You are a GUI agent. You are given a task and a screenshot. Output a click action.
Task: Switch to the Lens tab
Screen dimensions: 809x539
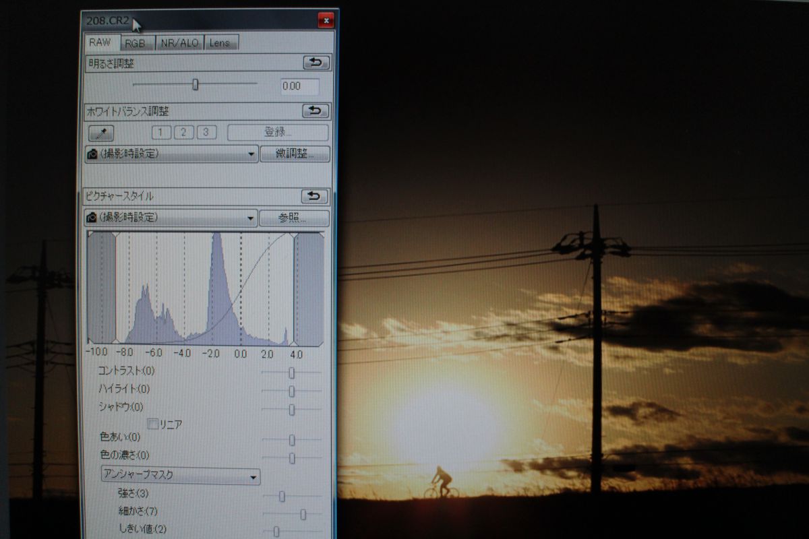(220, 42)
